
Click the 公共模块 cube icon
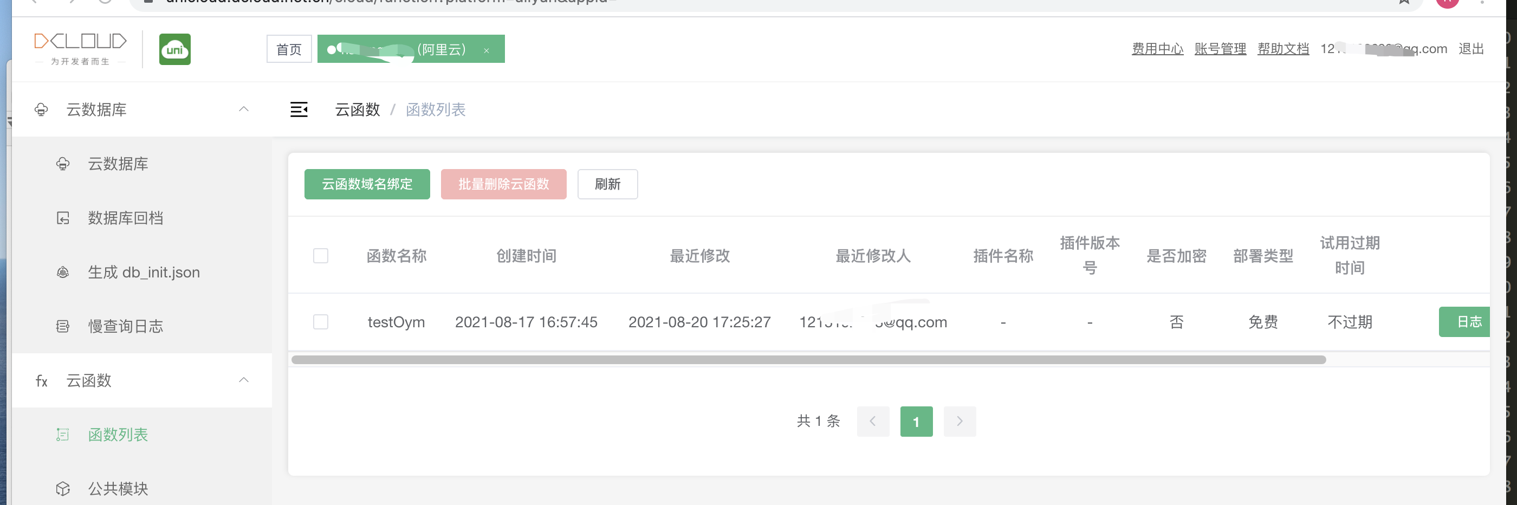click(63, 489)
